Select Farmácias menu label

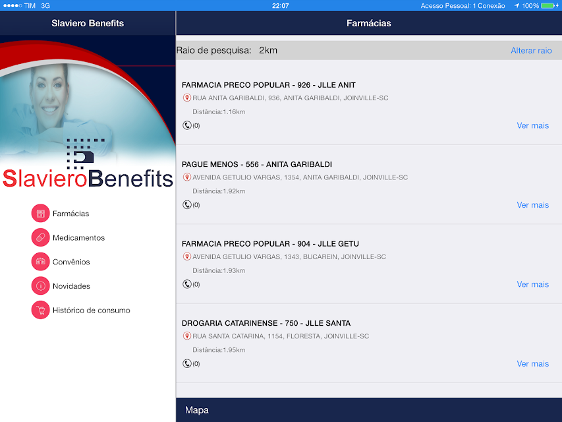pyautogui.click(x=70, y=214)
